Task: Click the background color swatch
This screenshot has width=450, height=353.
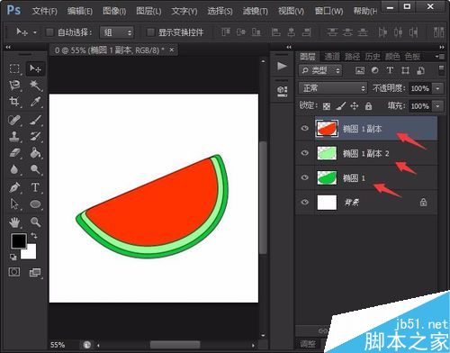Action: [31, 254]
